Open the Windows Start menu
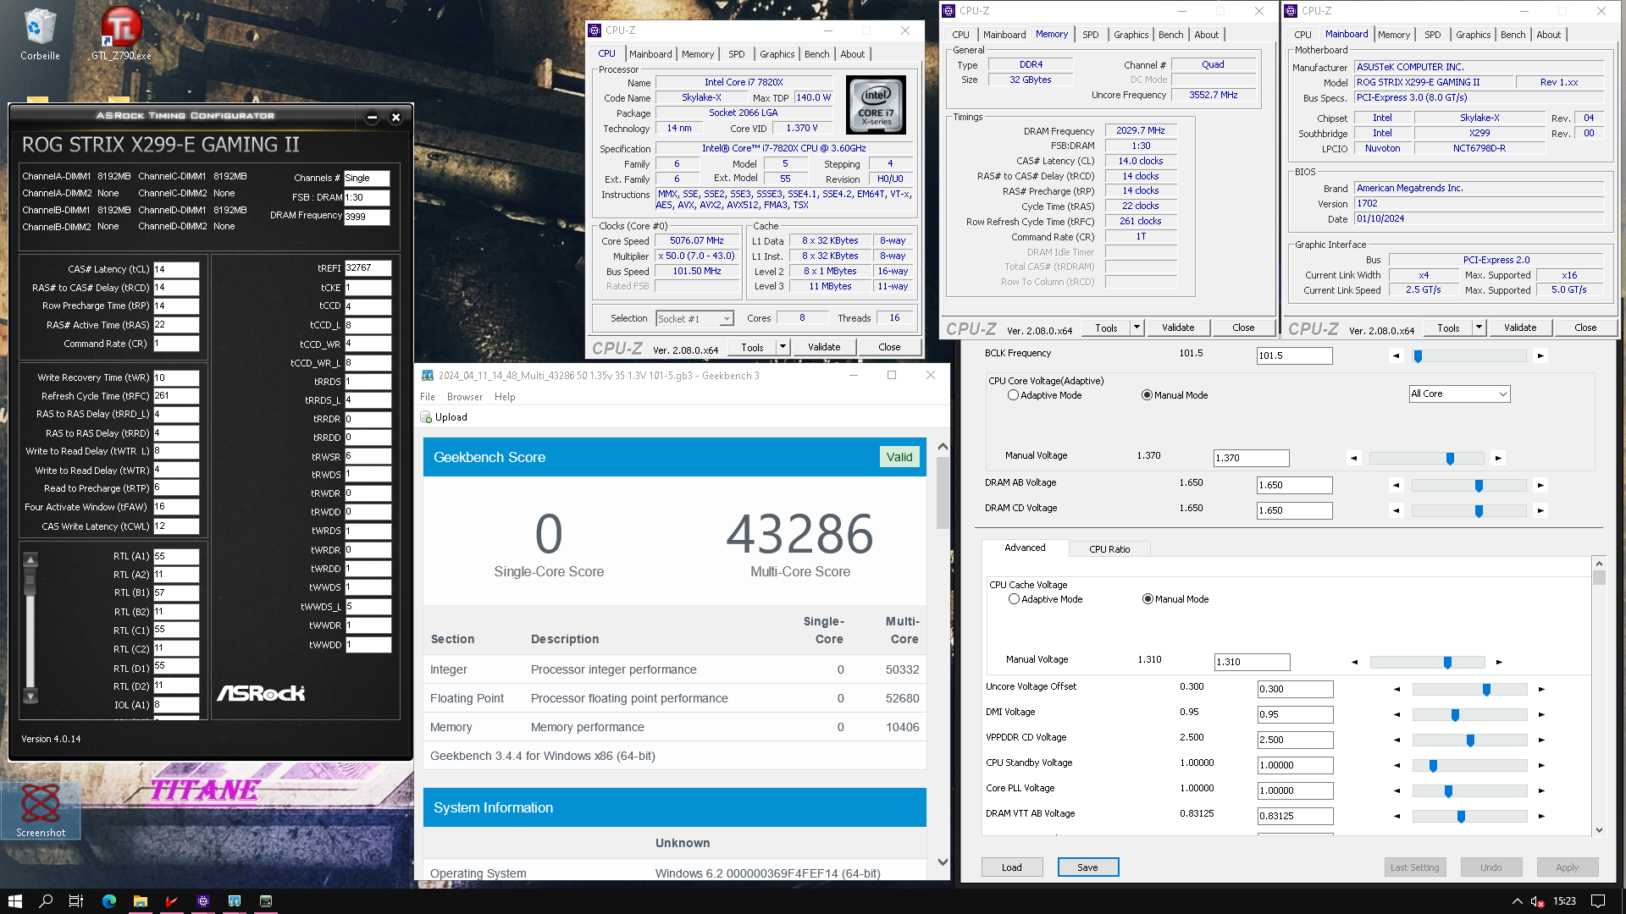This screenshot has width=1626, height=914. [x=14, y=901]
